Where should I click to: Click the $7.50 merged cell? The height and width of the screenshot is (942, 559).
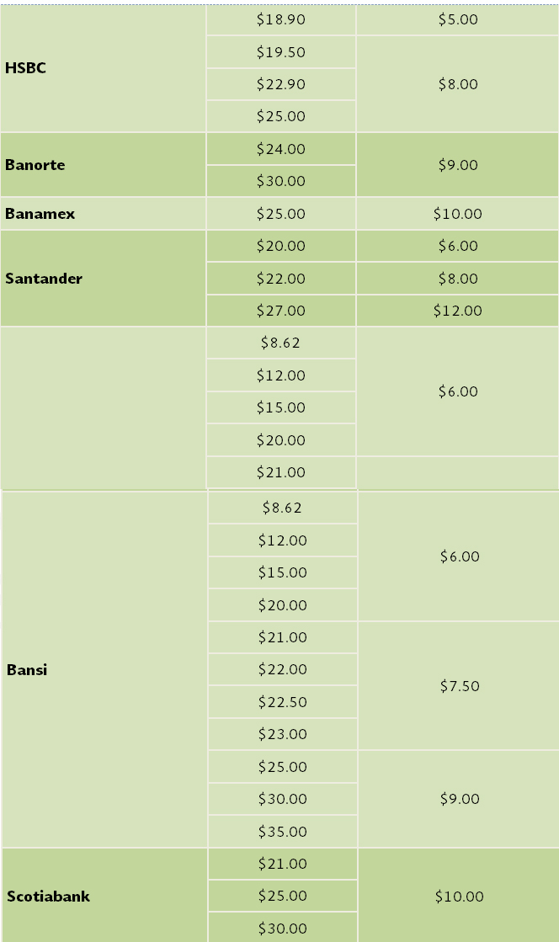click(460, 686)
